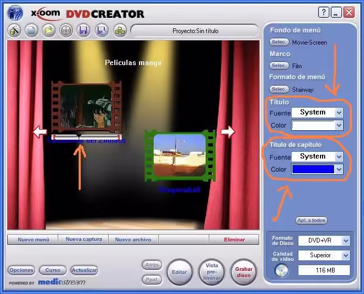Click the yellow blocks structure toolbar icon
This screenshot has height=294, width=364.
(120, 30)
